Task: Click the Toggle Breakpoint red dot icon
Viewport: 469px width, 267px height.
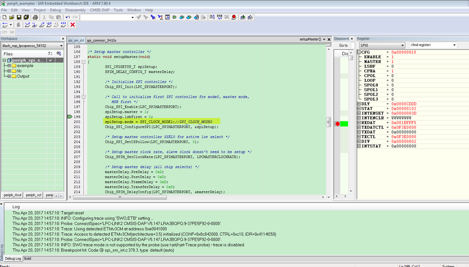Action: pos(233,17)
